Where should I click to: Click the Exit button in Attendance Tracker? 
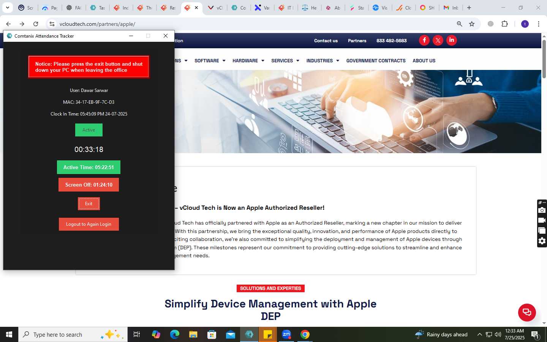(x=89, y=204)
